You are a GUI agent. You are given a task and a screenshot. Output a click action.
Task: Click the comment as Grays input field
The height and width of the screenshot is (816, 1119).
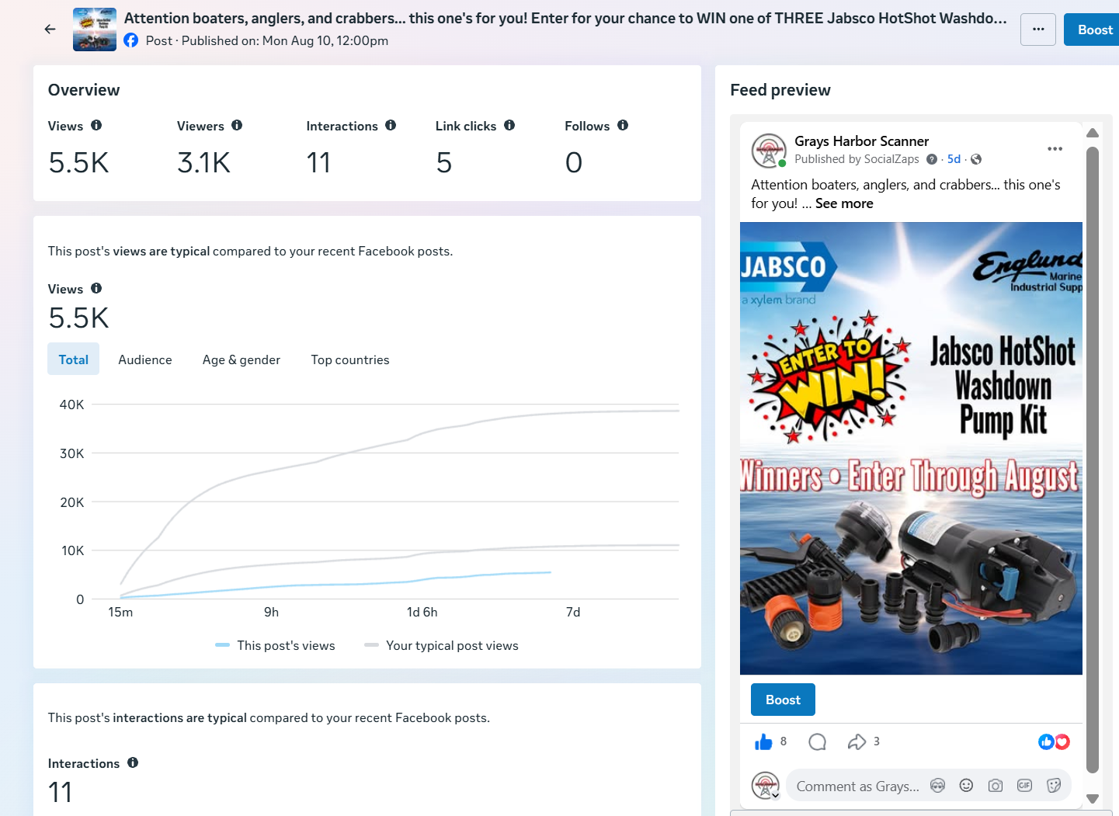pyautogui.click(x=857, y=786)
